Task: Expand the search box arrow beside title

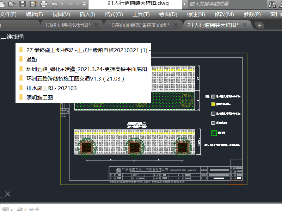Action: point(184,4)
